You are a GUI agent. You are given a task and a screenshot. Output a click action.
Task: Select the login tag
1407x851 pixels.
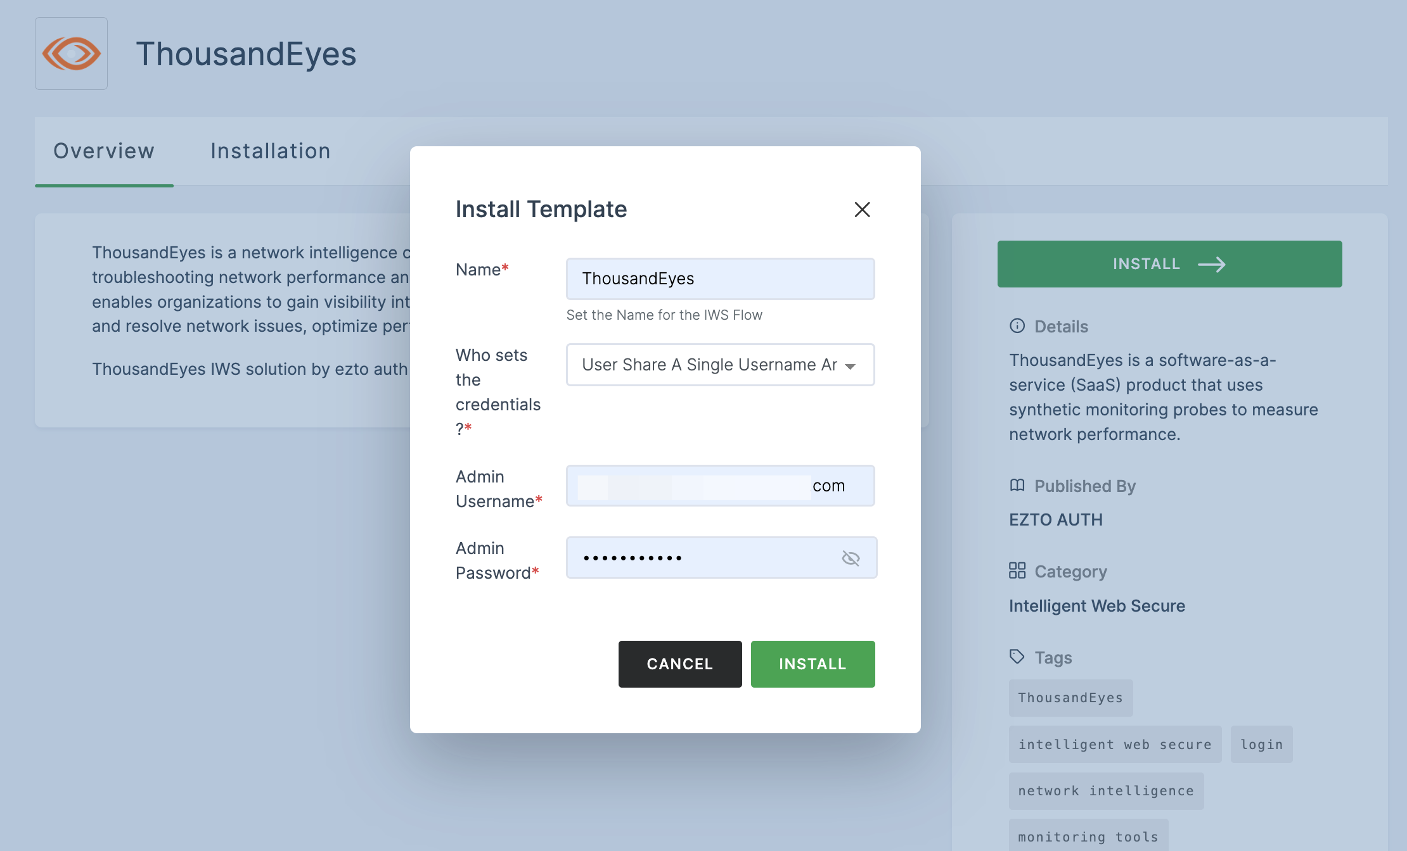pyautogui.click(x=1261, y=745)
